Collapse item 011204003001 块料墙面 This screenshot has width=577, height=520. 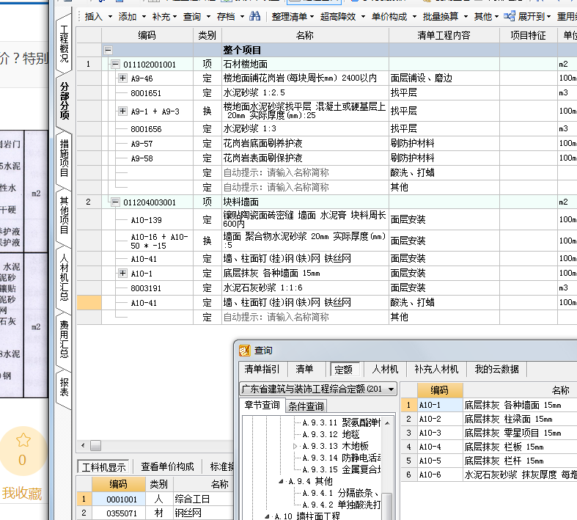[115, 202]
